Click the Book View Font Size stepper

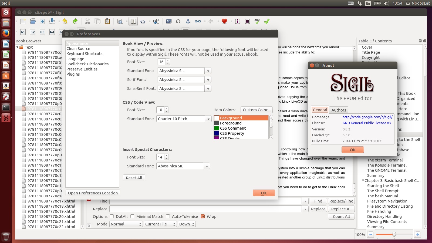coord(168,62)
